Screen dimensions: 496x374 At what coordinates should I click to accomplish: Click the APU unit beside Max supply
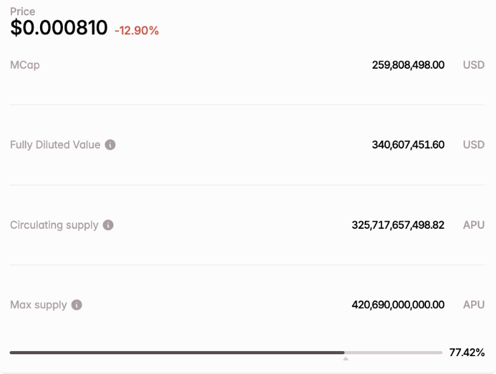pyautogui.click(x=474, y=305)
